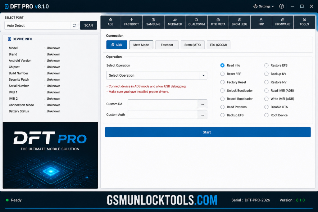Choose Write IMEI (ADB) option

click(266, 99)
